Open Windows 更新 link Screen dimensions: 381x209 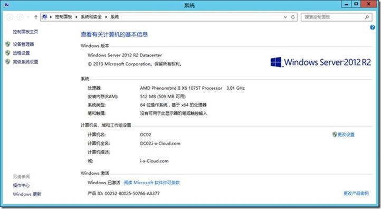pyautogui.click(x=27, y=194)
